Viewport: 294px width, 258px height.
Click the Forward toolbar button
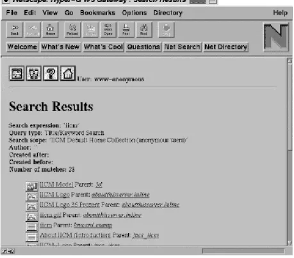point(33,30)
